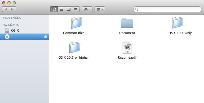Click the OS X 10.4 Only label
Viewport: 204px width, 103px height.
click(x=180, y=33)
